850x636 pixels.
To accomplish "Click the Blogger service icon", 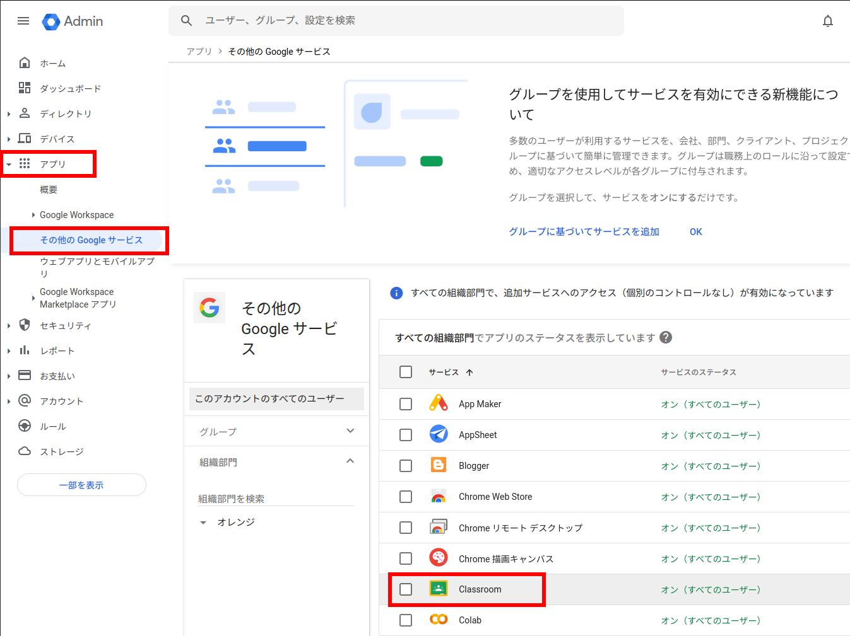I will pyautogui.click(x=438, y=465).
